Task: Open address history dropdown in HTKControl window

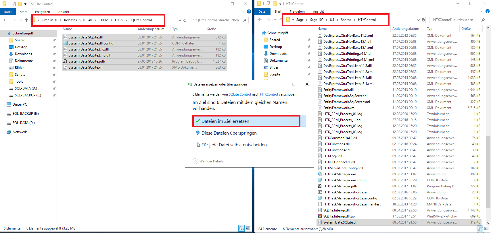Action: click(418, 20)
